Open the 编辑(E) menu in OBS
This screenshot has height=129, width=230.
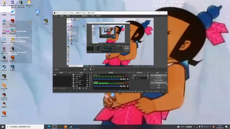point(62,16)
